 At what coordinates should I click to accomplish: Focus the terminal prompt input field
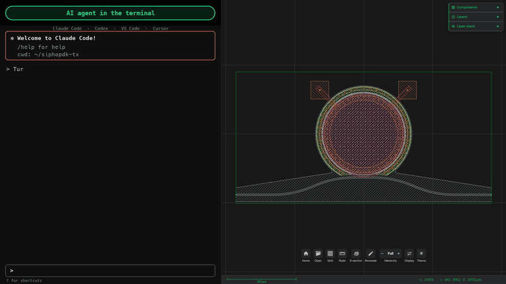[110, 271]
